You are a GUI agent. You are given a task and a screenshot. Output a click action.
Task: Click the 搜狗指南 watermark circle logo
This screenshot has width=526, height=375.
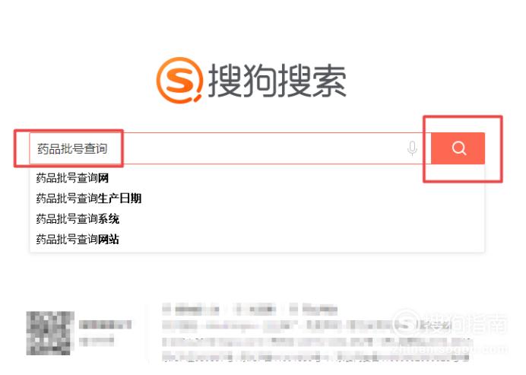[406, 323]
